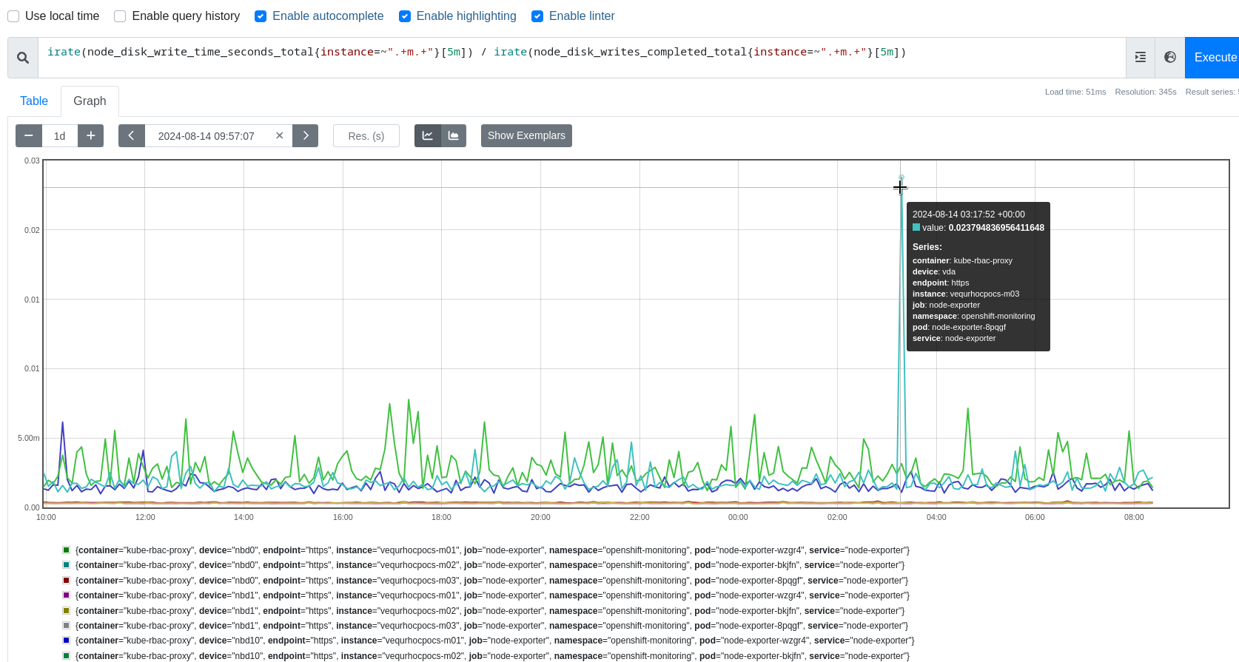Click the Show Exemplars button

pyautogui.click(x=526, y=135)
